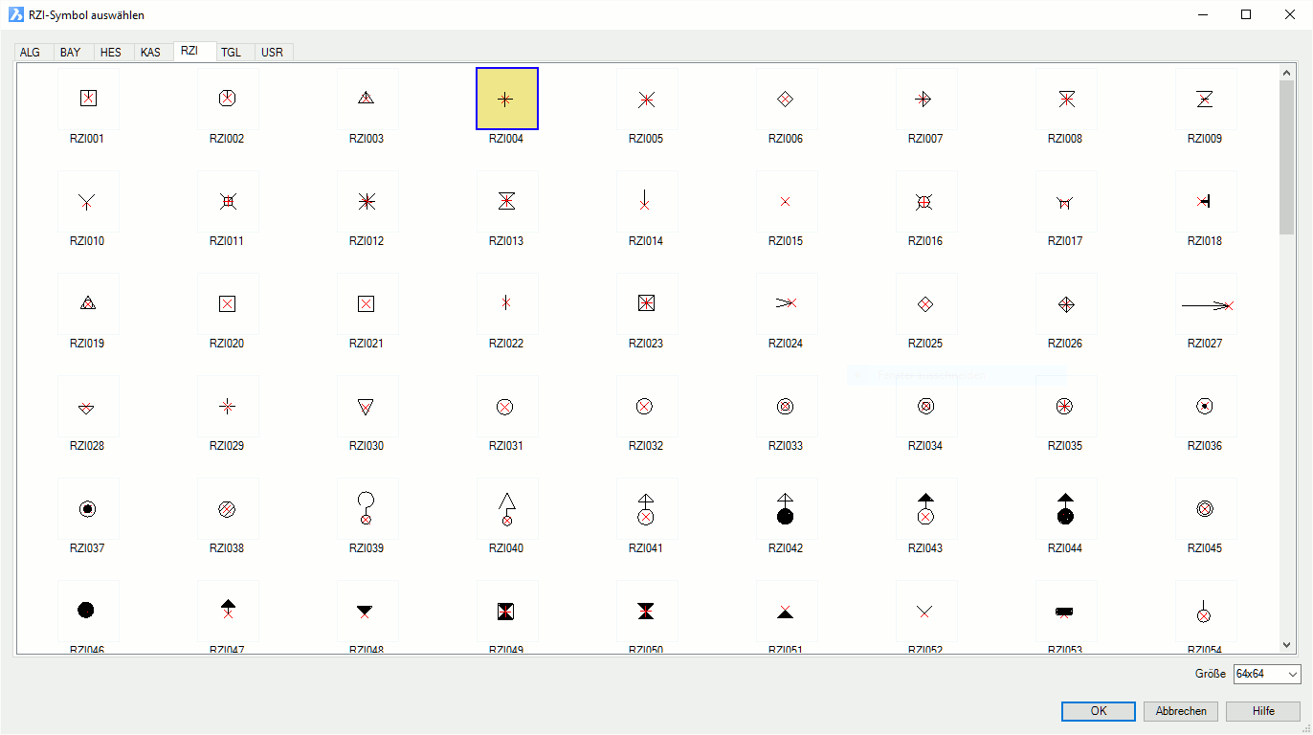
Task: Select the RZI027 long arrow symbol
Action: click(x=1206, y=303)
